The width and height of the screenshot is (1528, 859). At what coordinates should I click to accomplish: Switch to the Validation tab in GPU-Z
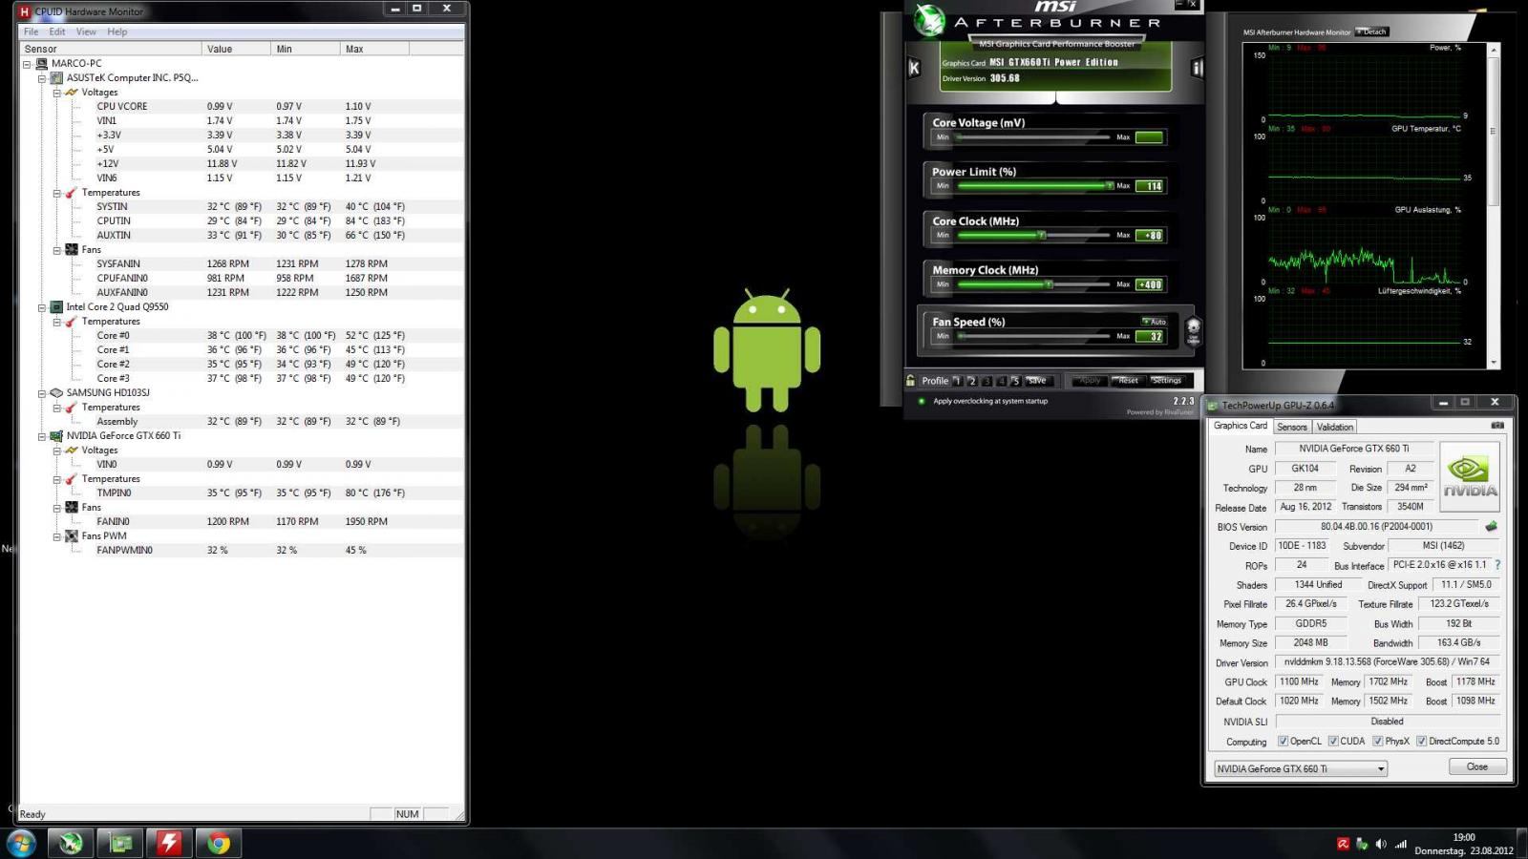pyautogui.click(x=1334, y=427)
